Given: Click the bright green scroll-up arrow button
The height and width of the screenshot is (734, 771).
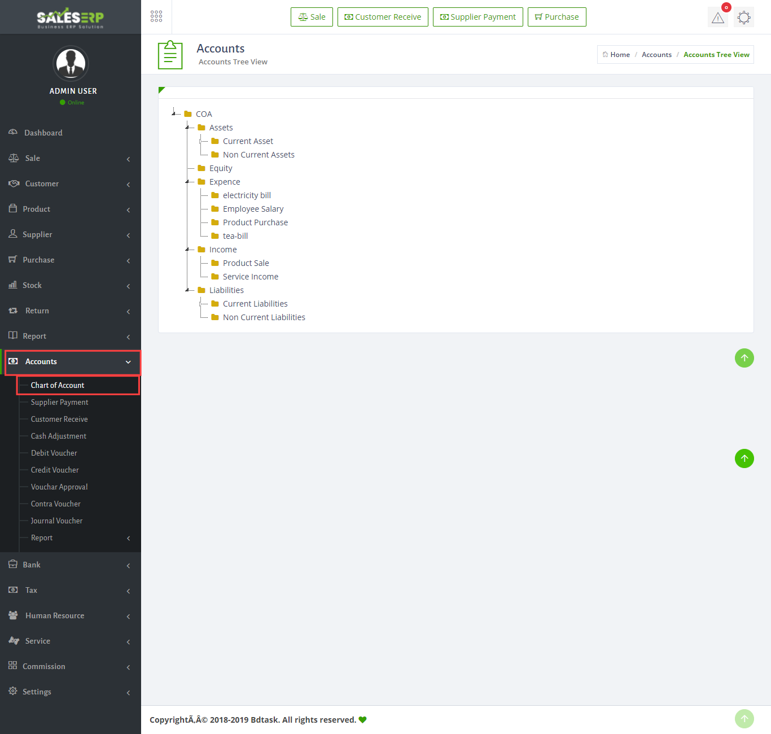Looking at the screenshot, I should click(744, 458).
